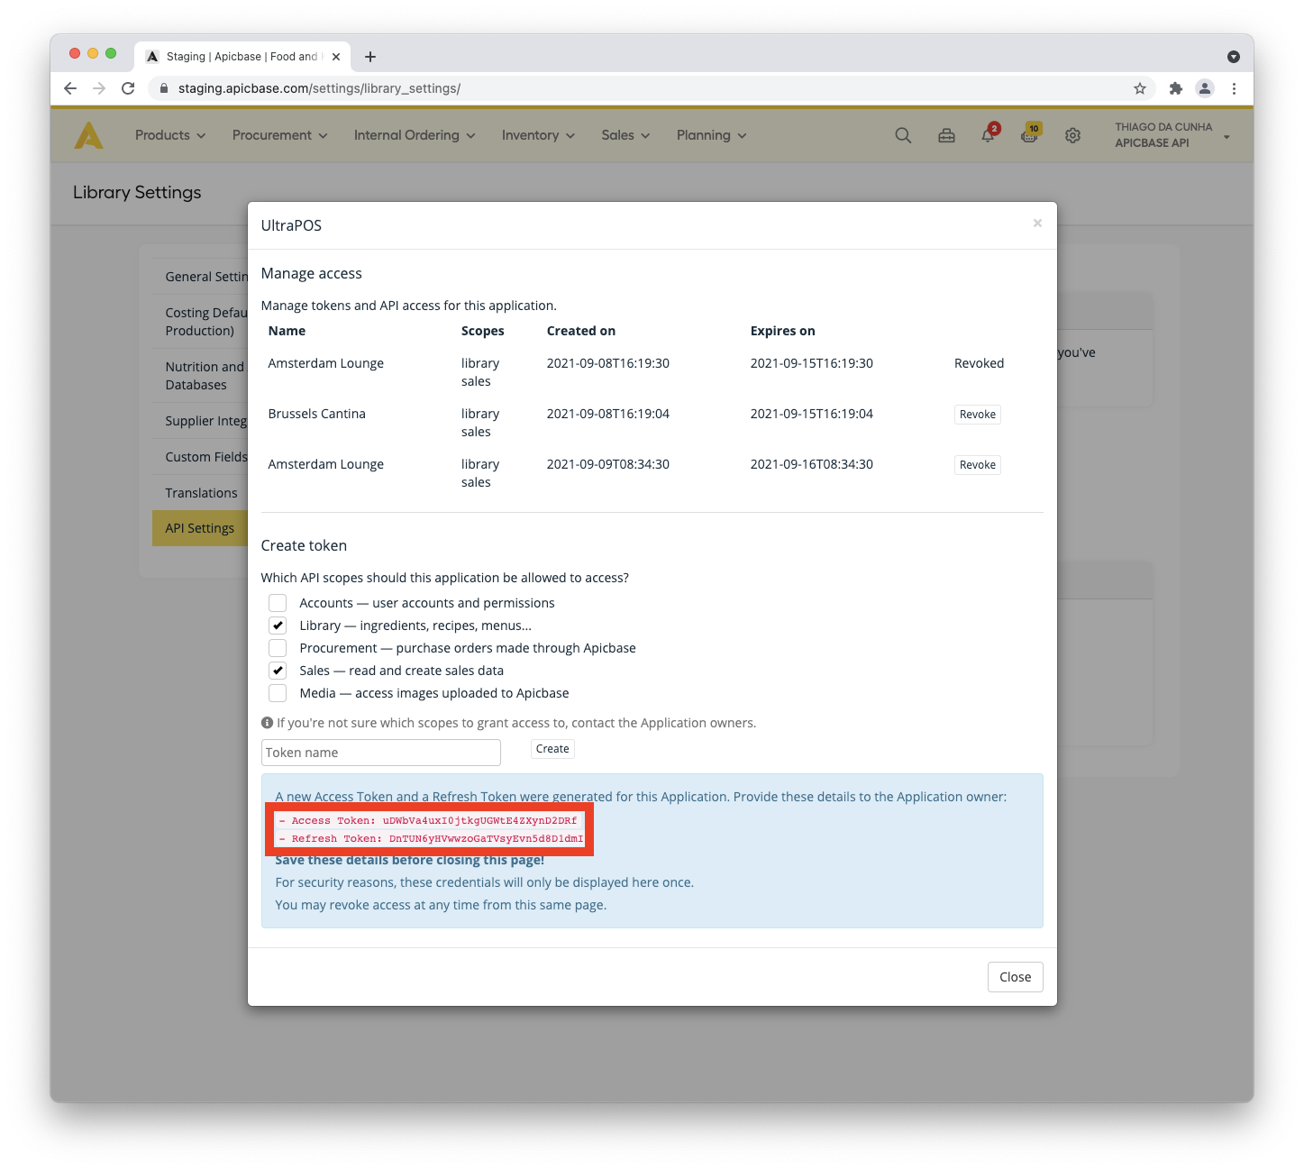
Task: Click the Brussels Cantina name cell
Action: click(x=317, y=414)
